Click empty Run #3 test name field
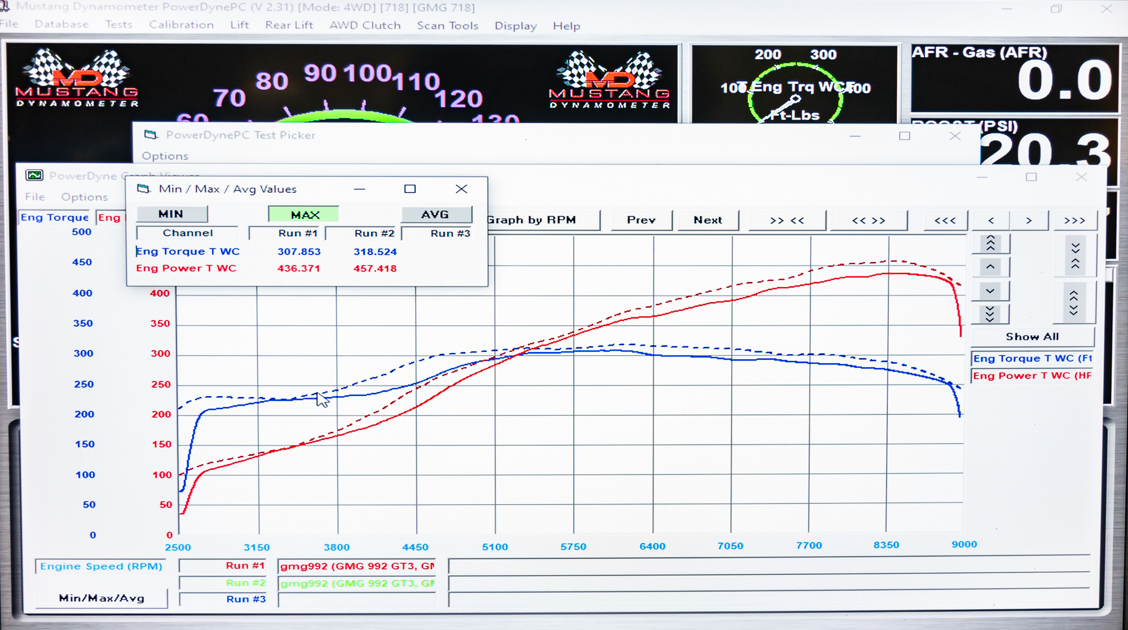Screen dimensions: 1128x630 pyautogui.click(x=357, y=600)
